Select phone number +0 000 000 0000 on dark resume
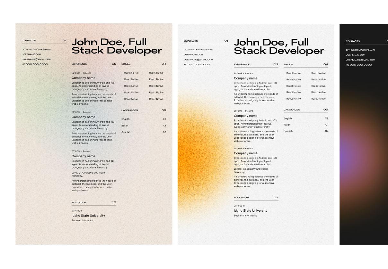This screenshot has height=269, width=388. pyautogui.click(x=359, y=65)
